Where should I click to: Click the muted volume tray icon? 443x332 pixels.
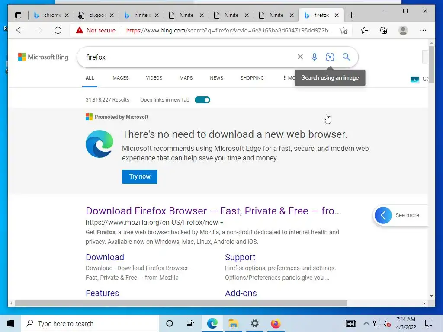pyautogui.click(x=387, y=323)
